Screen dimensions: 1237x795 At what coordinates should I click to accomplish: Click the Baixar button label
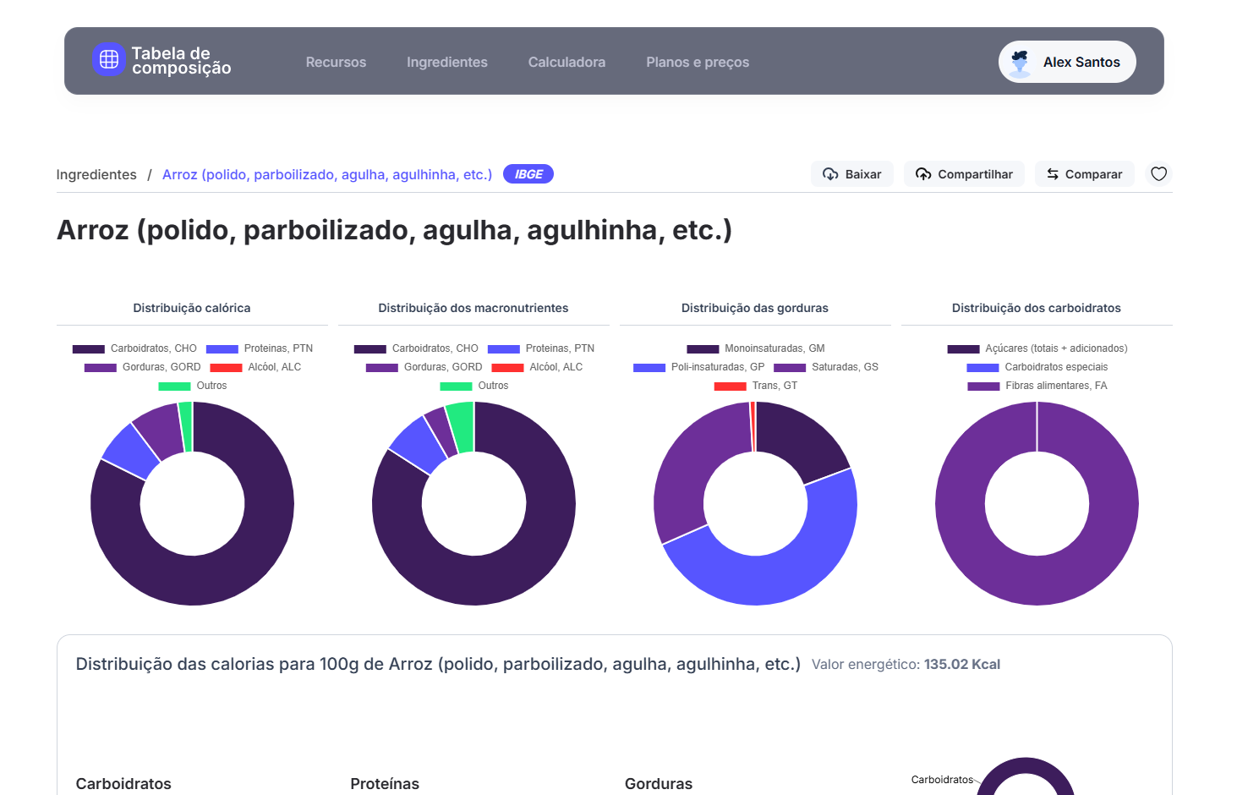[x=863, y=174]
